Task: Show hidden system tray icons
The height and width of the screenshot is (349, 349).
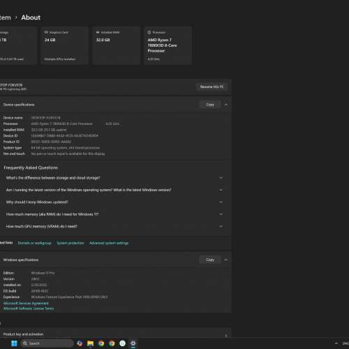Action: pyautogui.click(x=336, y=343)
